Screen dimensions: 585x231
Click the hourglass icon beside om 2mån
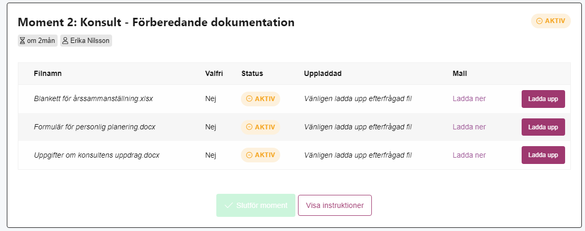point(23,41)
